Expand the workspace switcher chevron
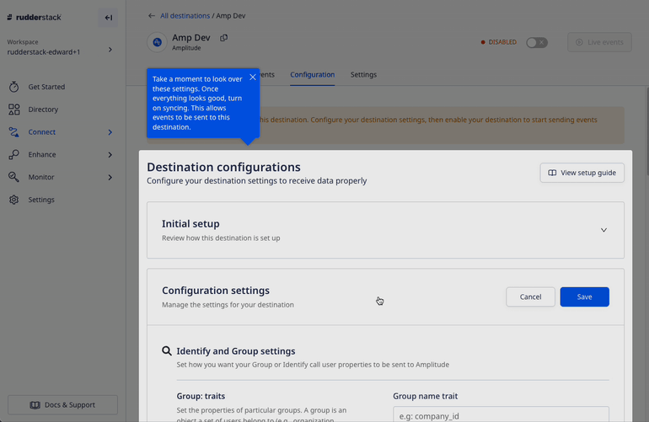This screenshot has width=649, height=422. point(110,50)
